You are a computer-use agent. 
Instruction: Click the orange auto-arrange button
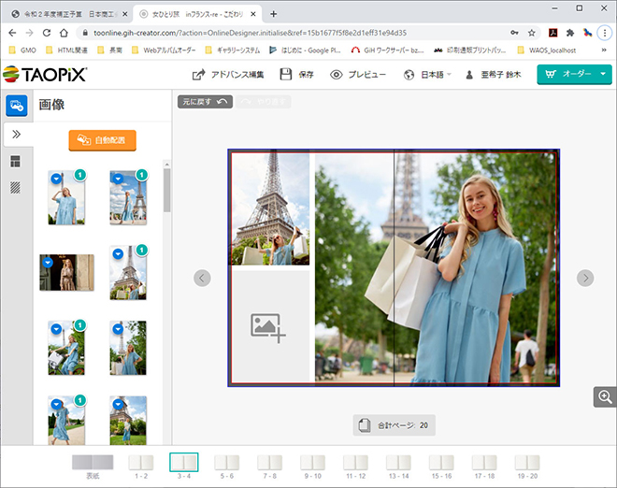pyautogui.click(x=102, y=140)
